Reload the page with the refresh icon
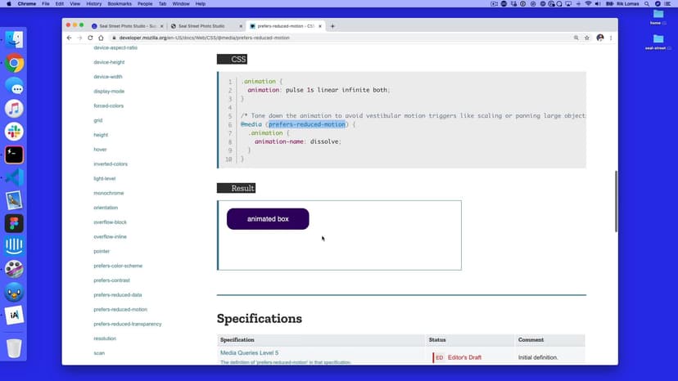This screenshot has height=381, width=678. pyautogui.click(x=89, y=38)
